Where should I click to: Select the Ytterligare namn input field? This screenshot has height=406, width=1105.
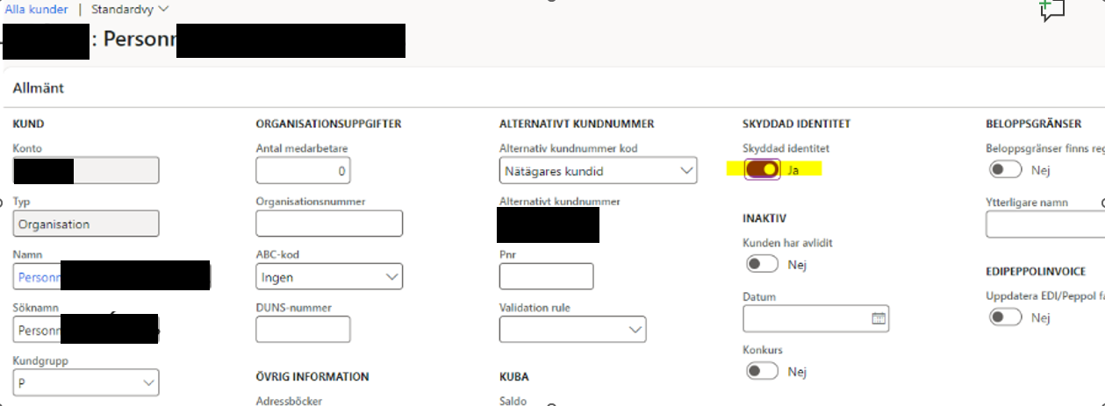pyautogui.click(x=1044, y=224)
